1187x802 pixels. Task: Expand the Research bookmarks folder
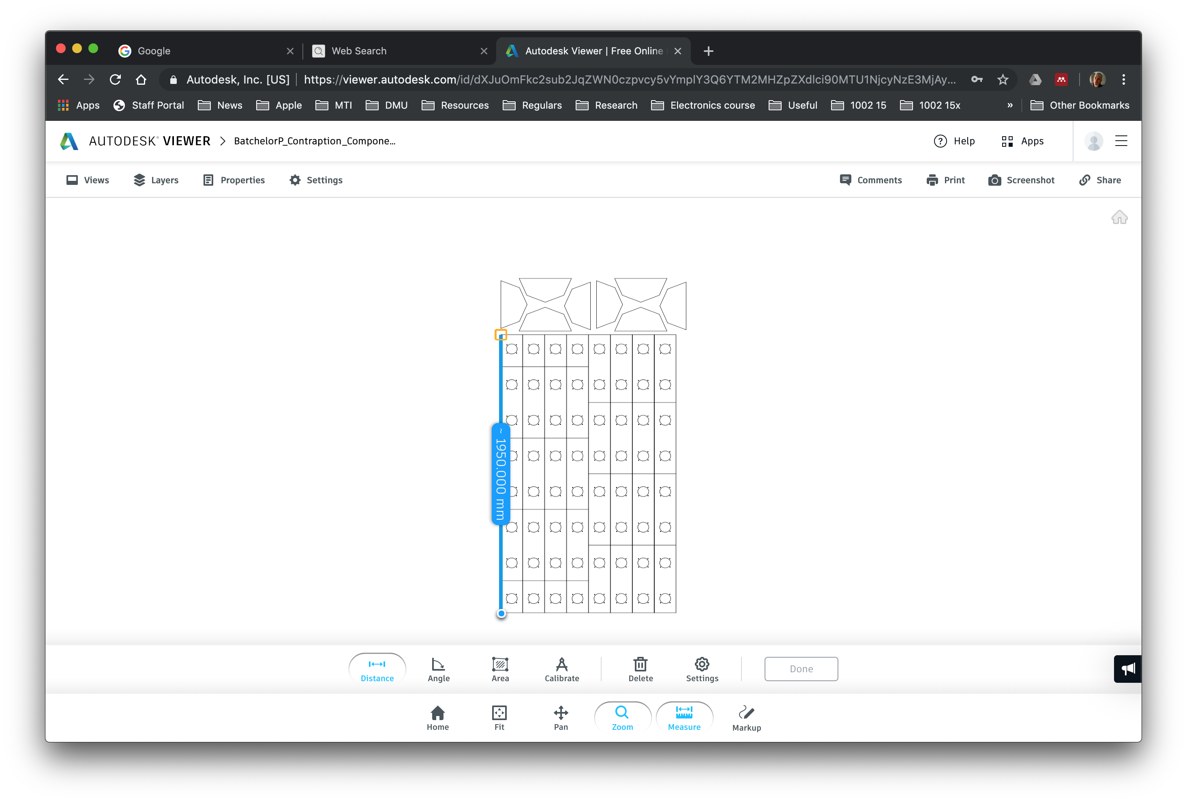(606, 105)
